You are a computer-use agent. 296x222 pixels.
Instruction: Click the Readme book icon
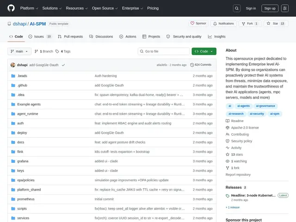228,121
